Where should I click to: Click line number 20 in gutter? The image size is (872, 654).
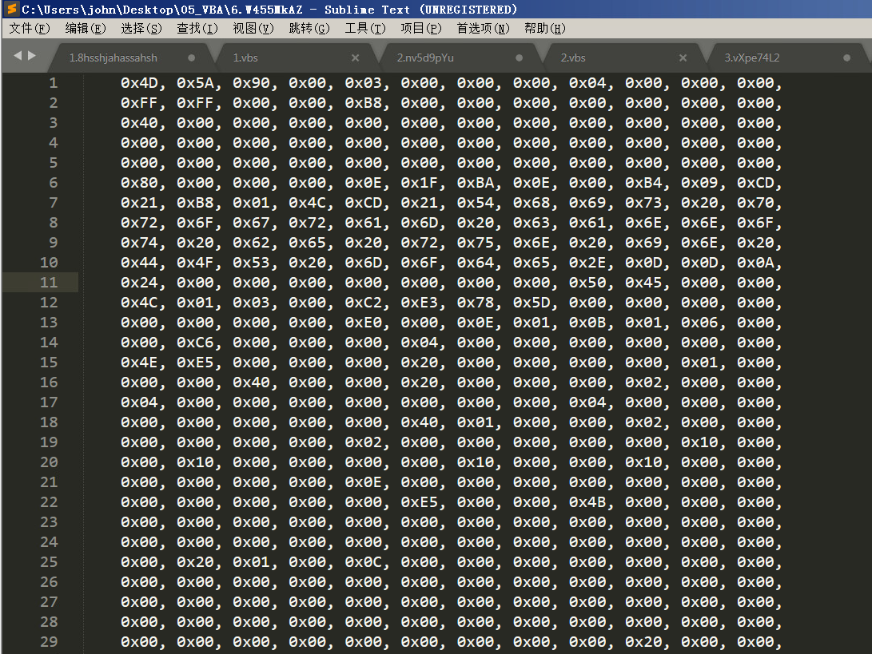coord(49,462)
